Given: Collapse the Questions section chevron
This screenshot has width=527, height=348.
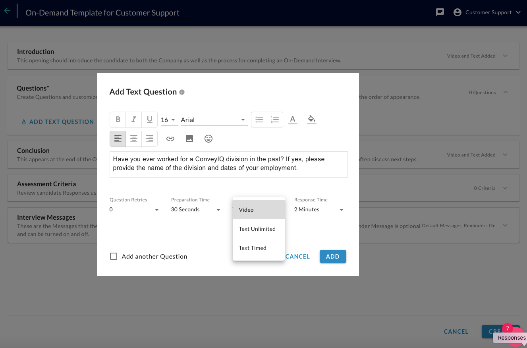Looking at the screenshot, I should [505, 92].
